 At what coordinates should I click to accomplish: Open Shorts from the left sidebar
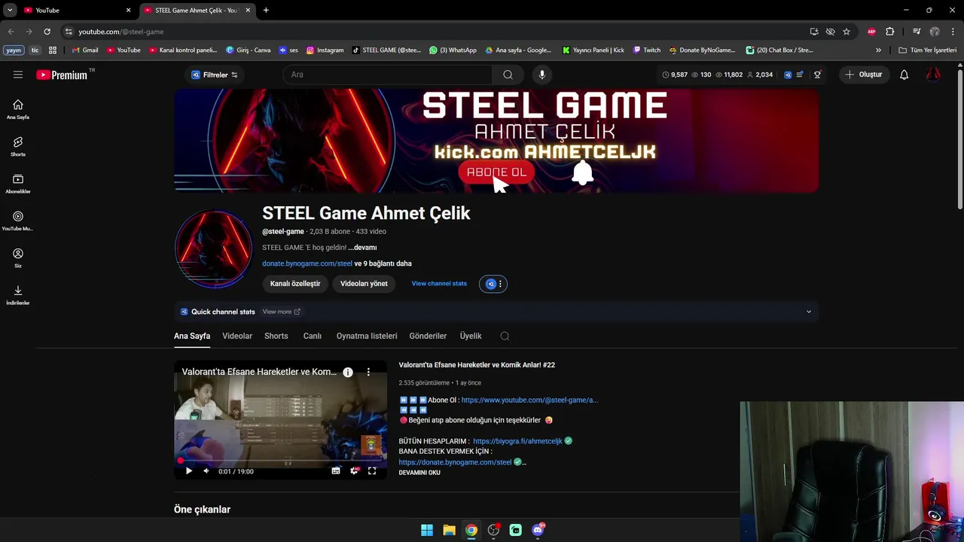click(18, 146)
